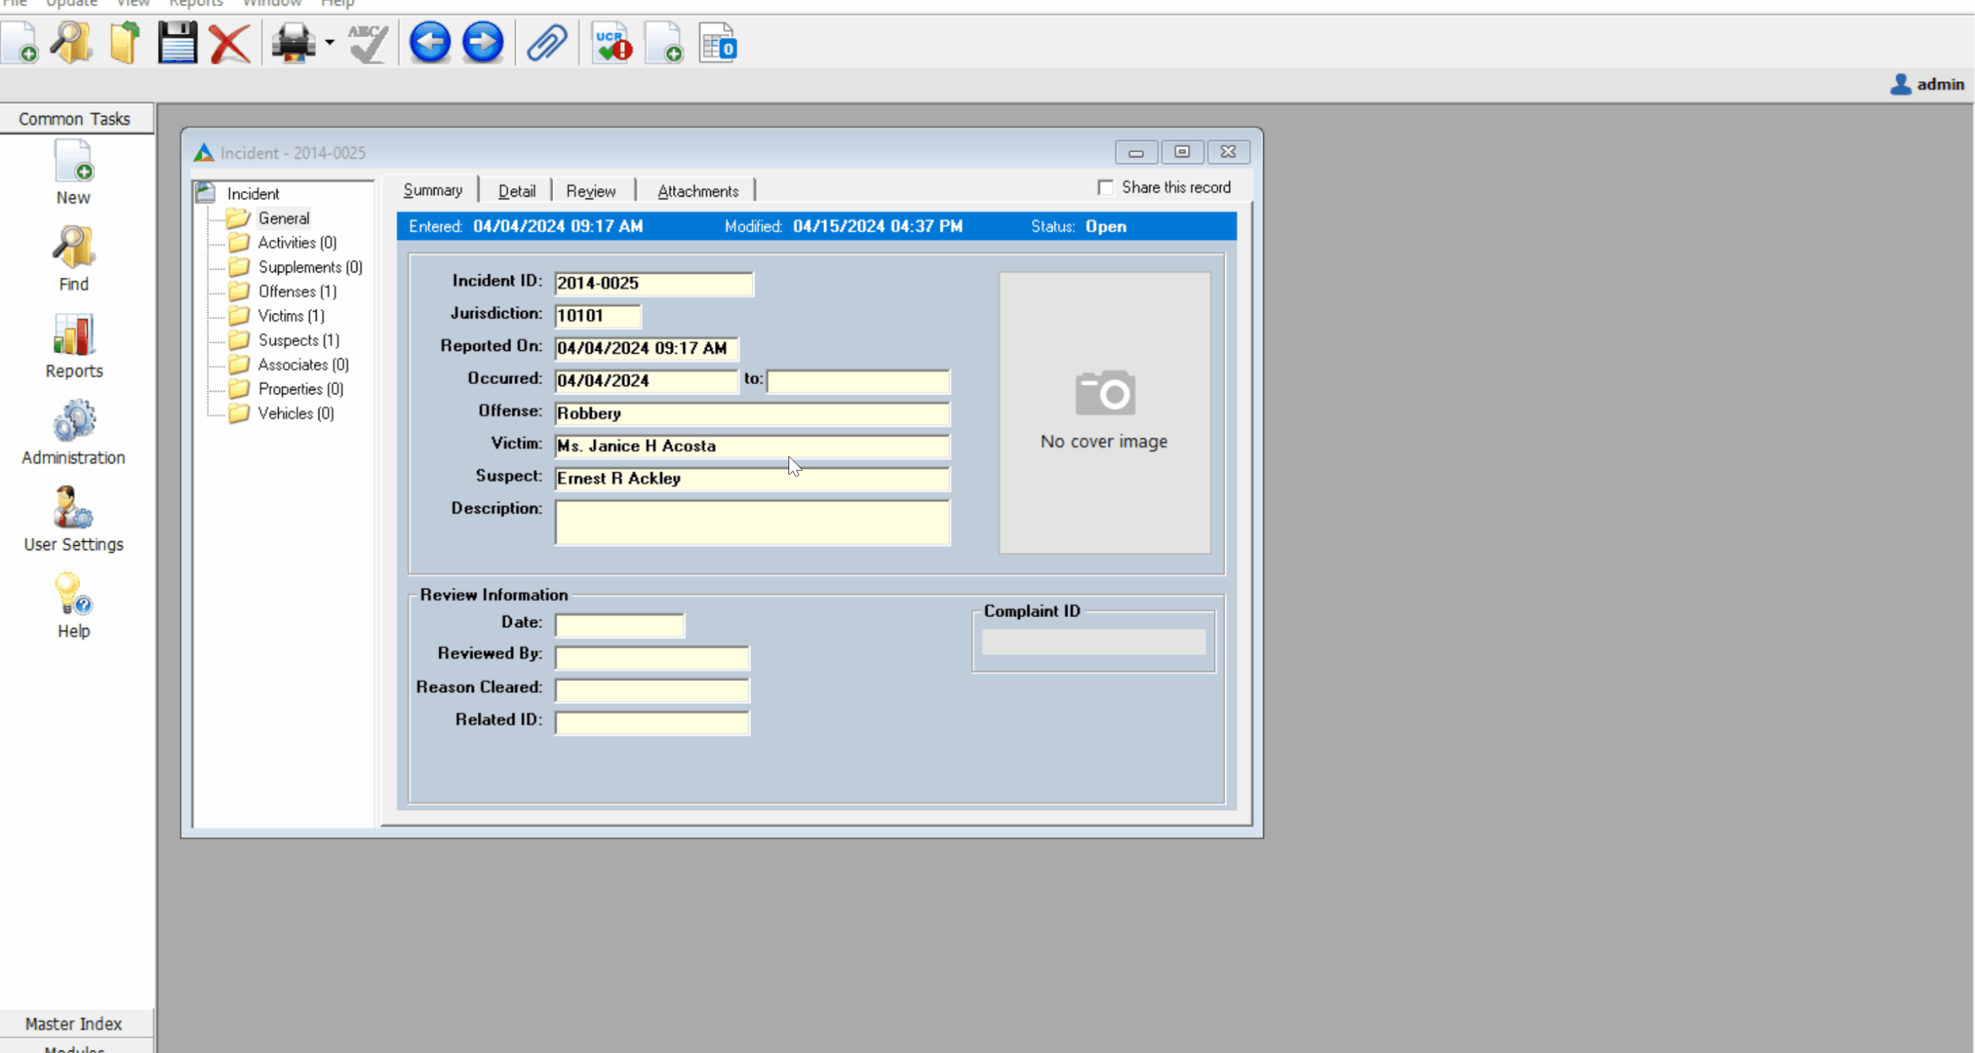Open Find from the Common Tasks sidebar
The height and width of the screenshot is (1053, 1975).
(73, 257)
